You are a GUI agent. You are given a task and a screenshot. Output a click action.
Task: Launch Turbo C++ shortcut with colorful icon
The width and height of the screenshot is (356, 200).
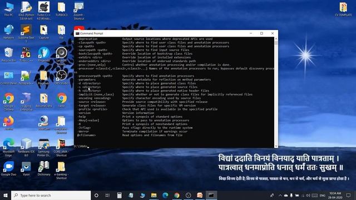tap(26, 54)
